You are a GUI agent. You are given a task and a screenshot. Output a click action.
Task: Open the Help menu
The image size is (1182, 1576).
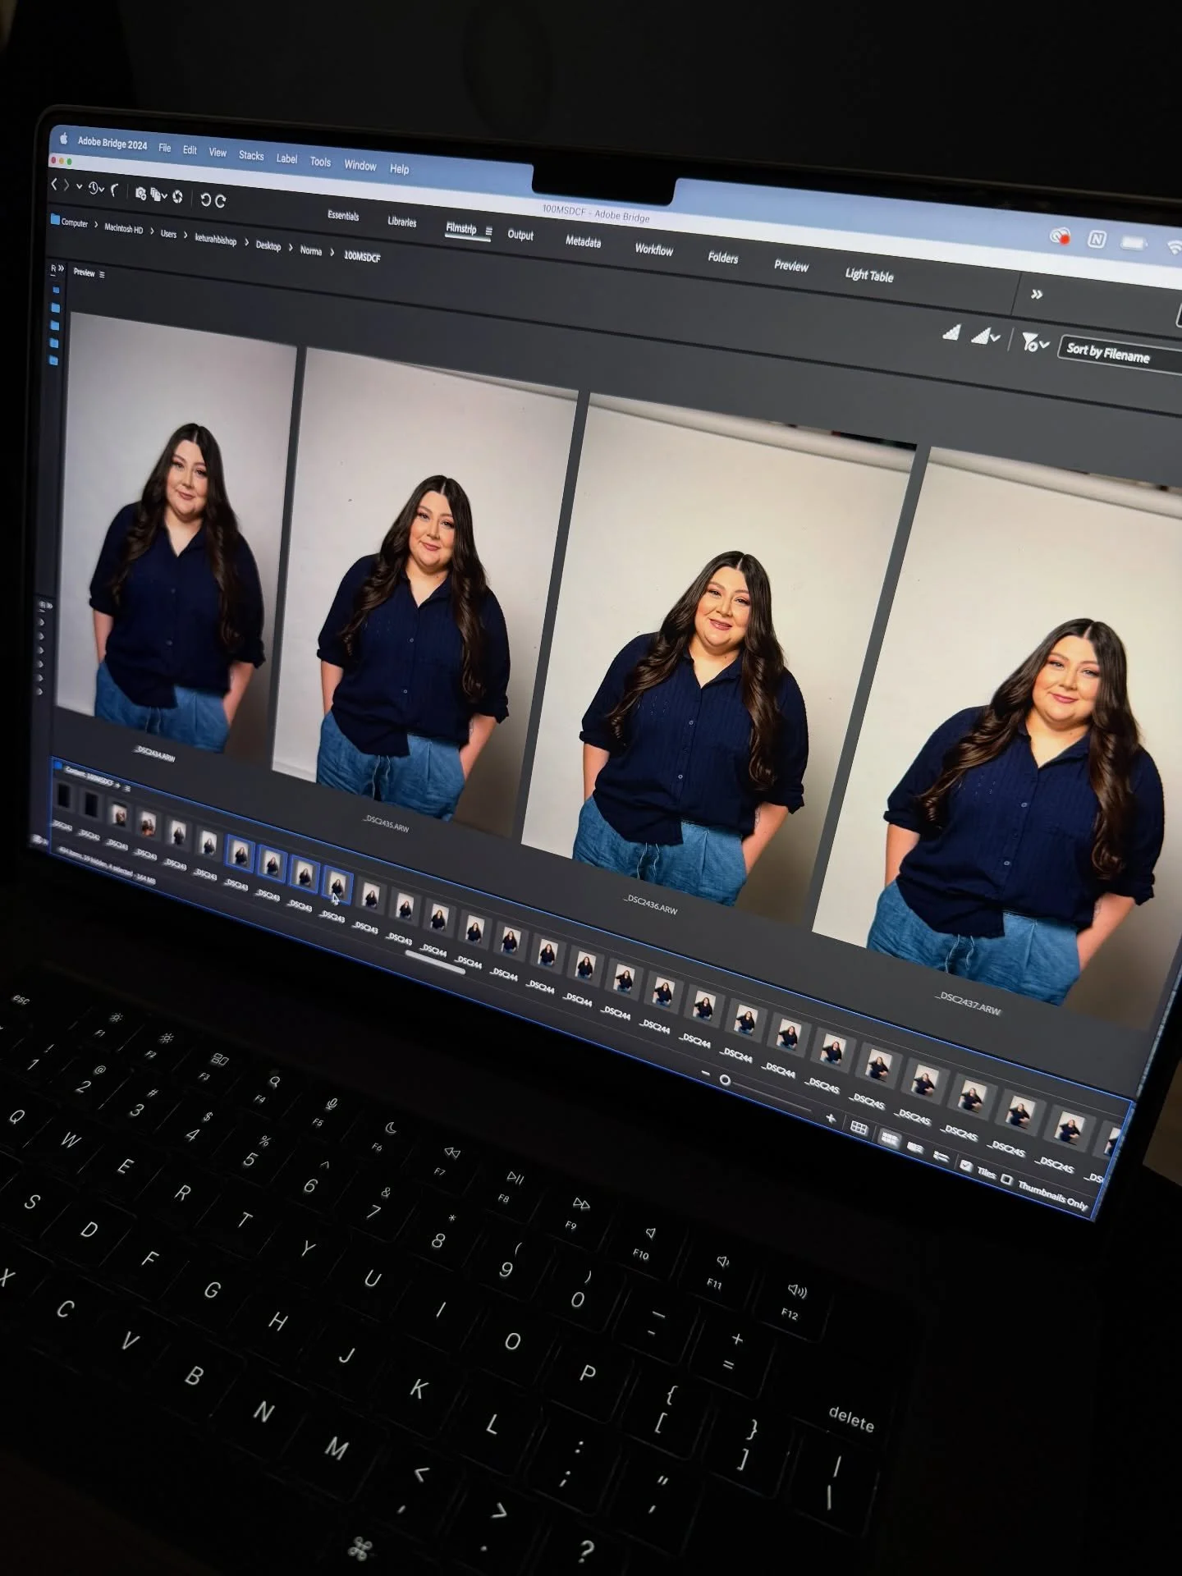[x=399, y=169]
